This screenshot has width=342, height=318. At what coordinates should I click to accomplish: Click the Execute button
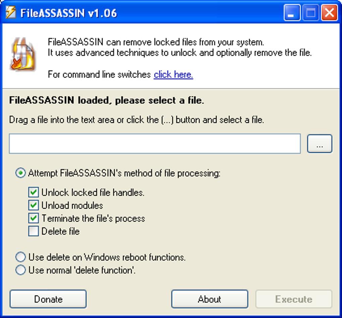[294, 299]
